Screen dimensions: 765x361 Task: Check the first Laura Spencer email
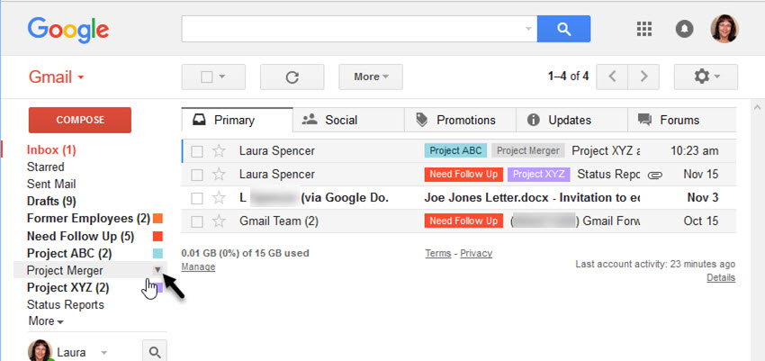pyautogui.click(x=197, y=150)
